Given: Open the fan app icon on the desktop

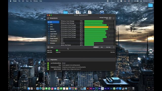Looking at the screenshot, I should coord(102,12).
